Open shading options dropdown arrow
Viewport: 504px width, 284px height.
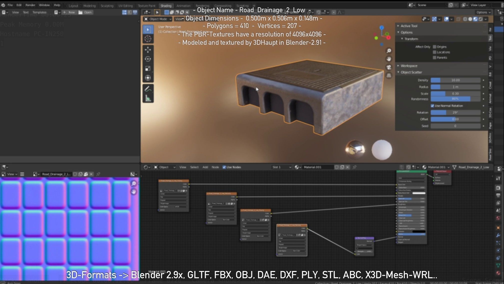(x=486, y=19)
